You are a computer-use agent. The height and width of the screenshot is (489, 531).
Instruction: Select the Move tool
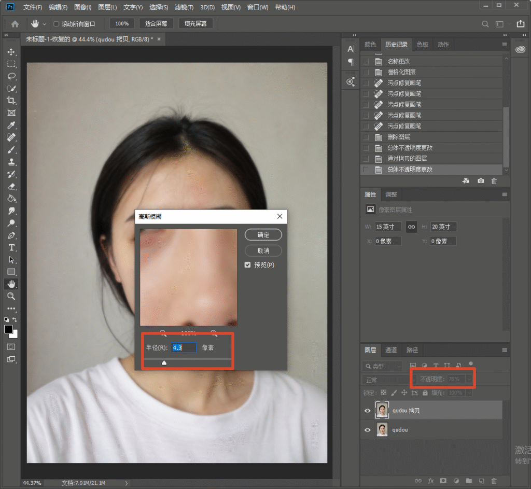(11, 52)
